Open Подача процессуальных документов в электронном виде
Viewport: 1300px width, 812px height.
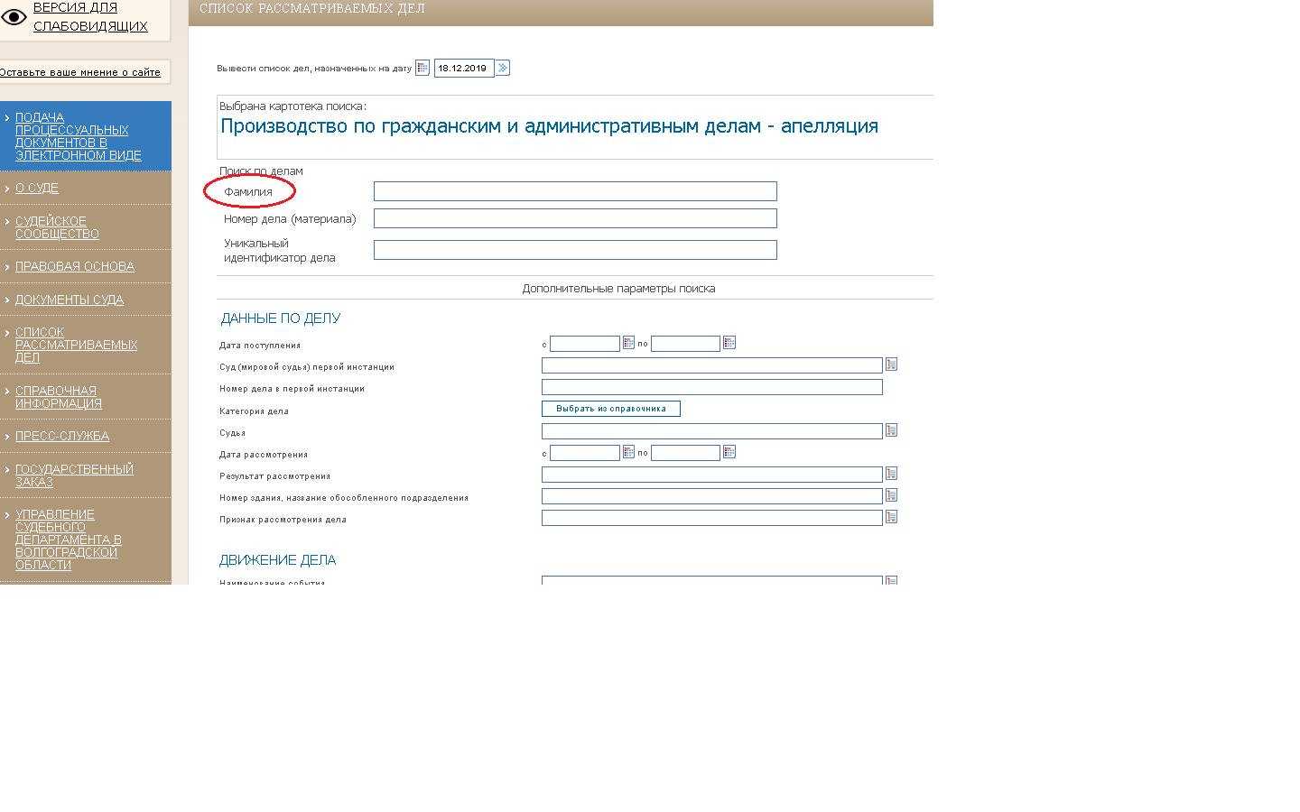[x=79, y=136]
